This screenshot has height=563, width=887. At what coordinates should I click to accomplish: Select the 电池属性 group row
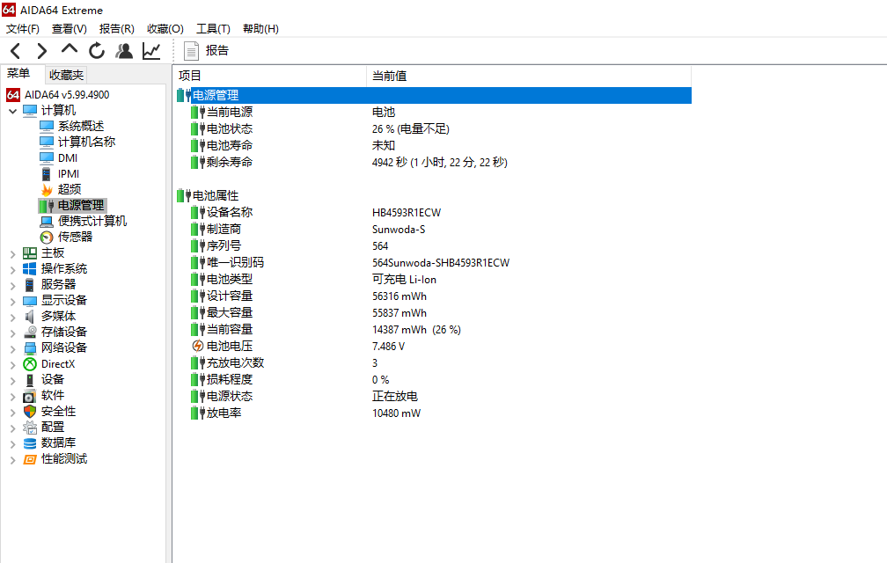click(433, 195)
